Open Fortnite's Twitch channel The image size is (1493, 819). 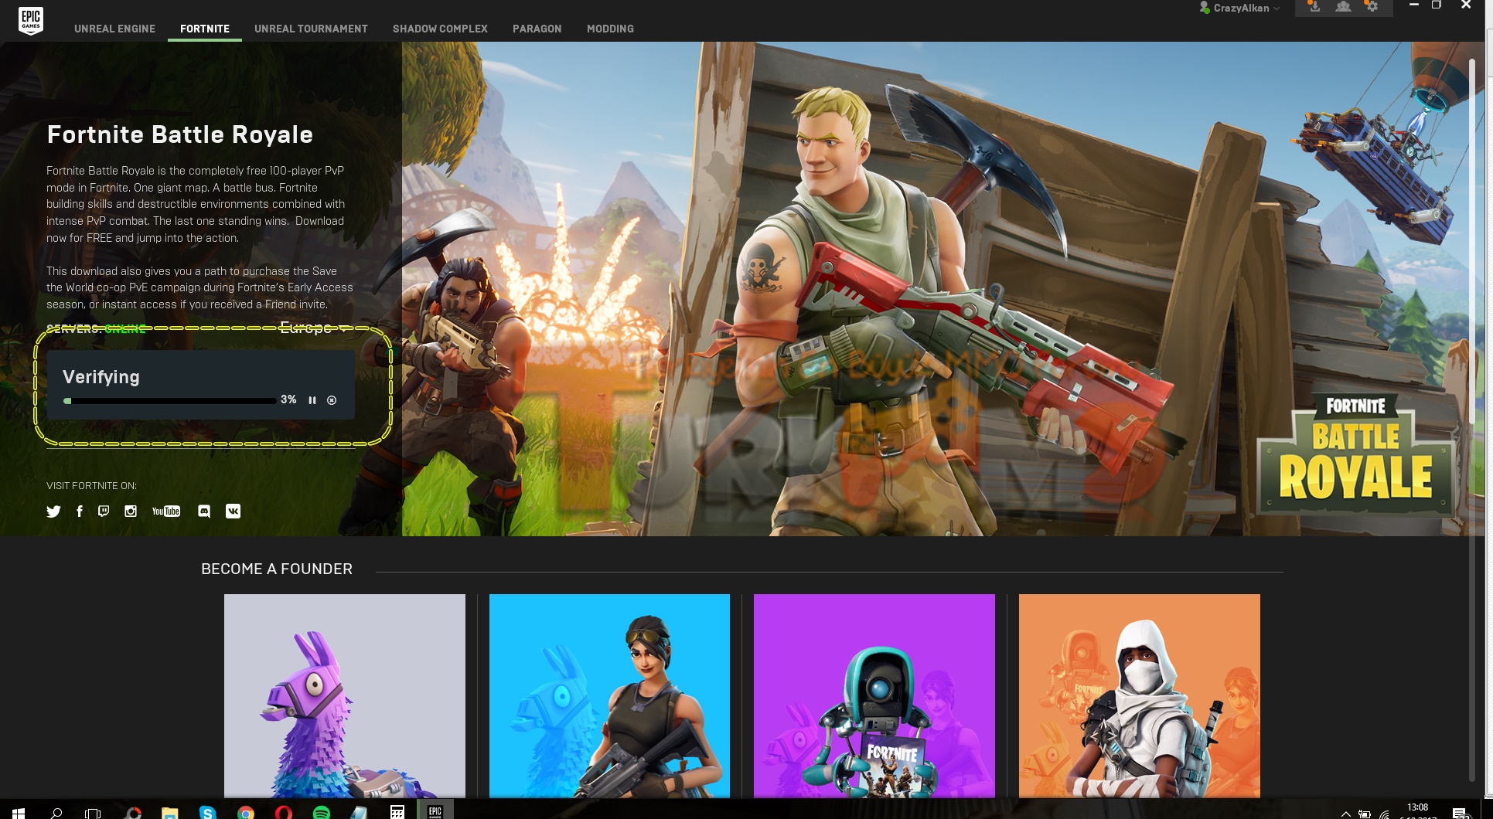104,511
